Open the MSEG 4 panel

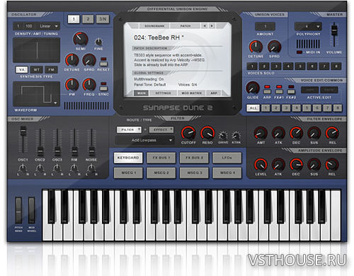click(x=227, y=173)
